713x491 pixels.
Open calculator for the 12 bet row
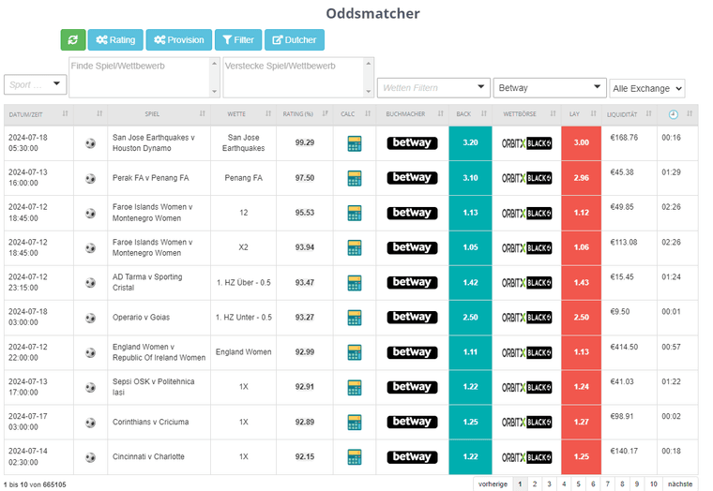click(x=355, y=213)
